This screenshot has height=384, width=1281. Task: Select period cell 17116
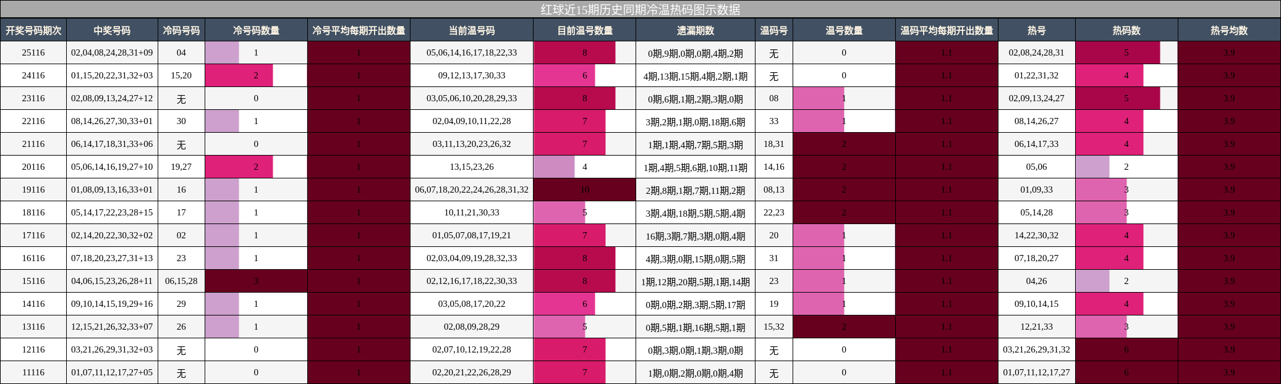pyautogui.click(x=33, y=235)
